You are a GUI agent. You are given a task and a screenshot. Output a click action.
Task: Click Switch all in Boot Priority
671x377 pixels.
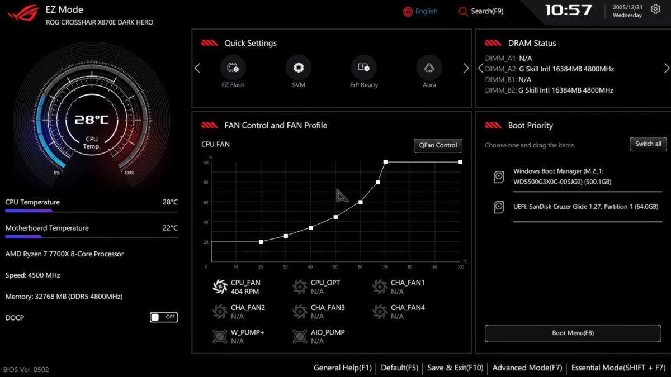tap(648, 144)
